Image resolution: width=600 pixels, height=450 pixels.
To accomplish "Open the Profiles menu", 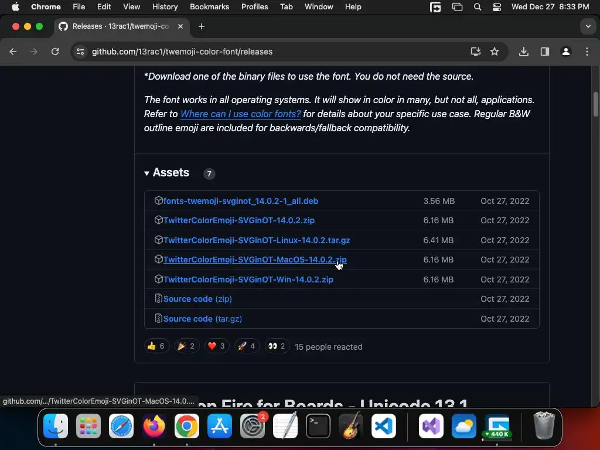I will pyautogui.click(x=254, y=7).
